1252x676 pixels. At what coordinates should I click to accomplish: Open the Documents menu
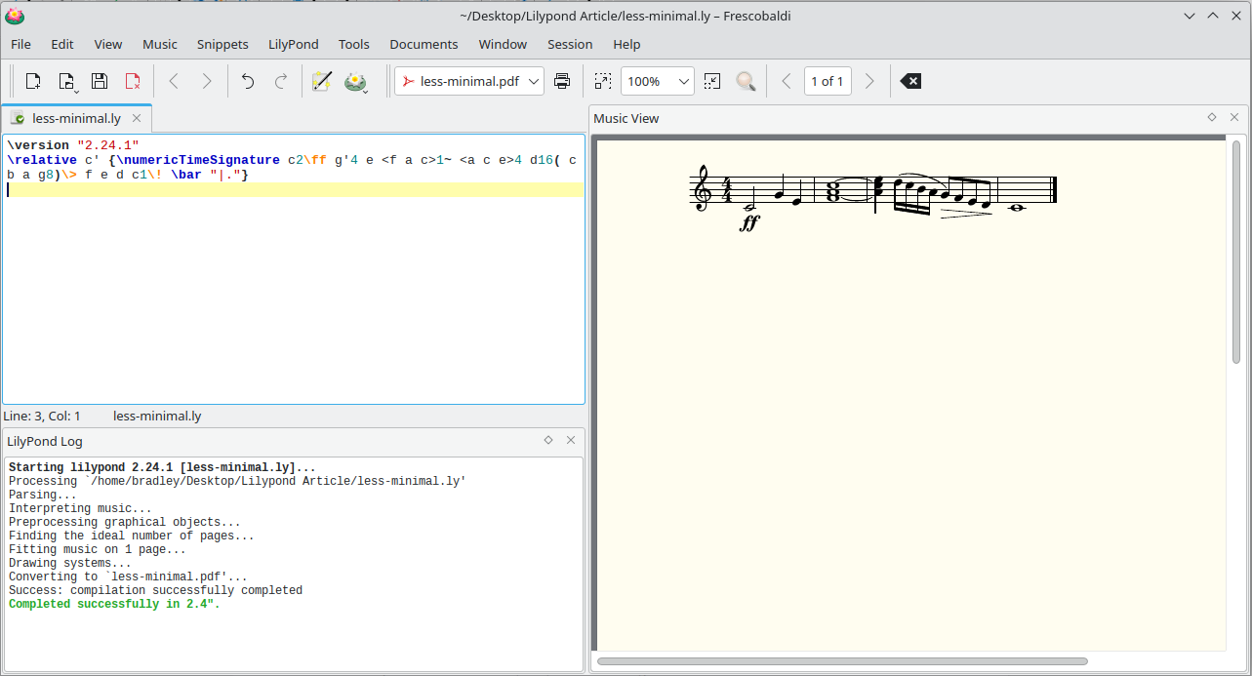pos(424,44)
